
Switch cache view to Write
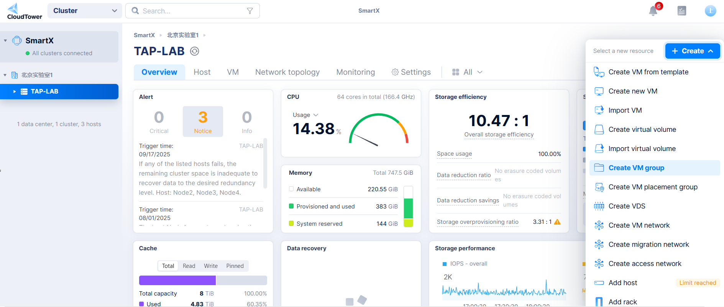coord(210,266)
